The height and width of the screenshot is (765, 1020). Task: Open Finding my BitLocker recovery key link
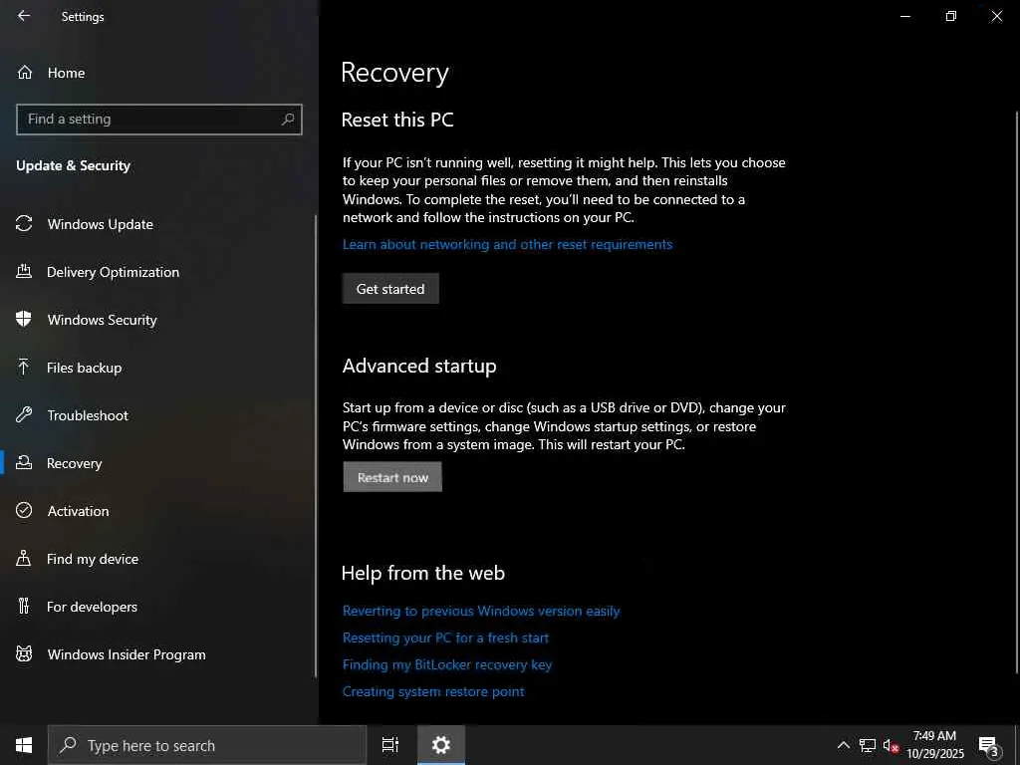[447, 664]
